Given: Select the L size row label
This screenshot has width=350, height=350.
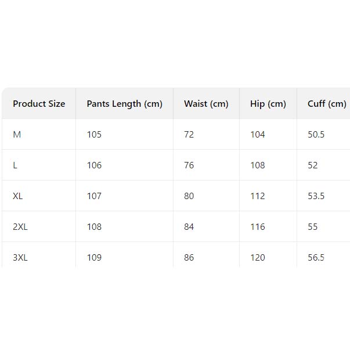Looking at the screenshot, I should click(15, 165).
